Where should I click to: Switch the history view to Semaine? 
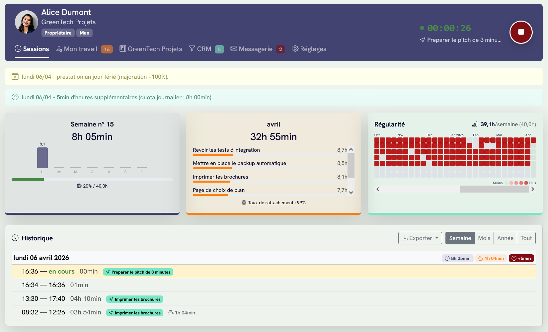pyautogui.click(x=460, y=238)
